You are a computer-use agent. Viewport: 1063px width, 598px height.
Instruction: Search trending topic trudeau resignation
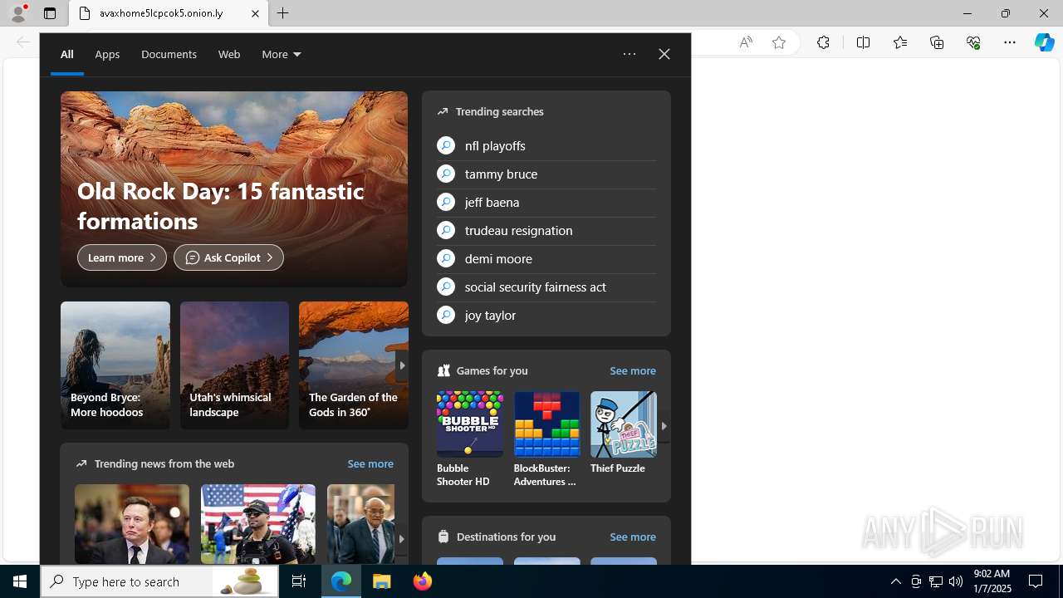coord(546,231)
